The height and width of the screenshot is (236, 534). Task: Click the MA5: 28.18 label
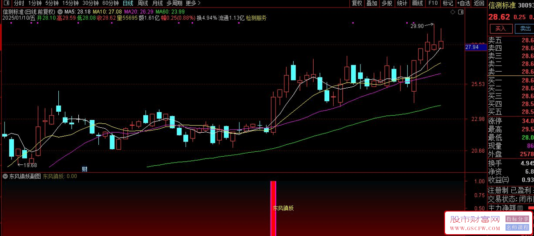click(x=77, y=11)
